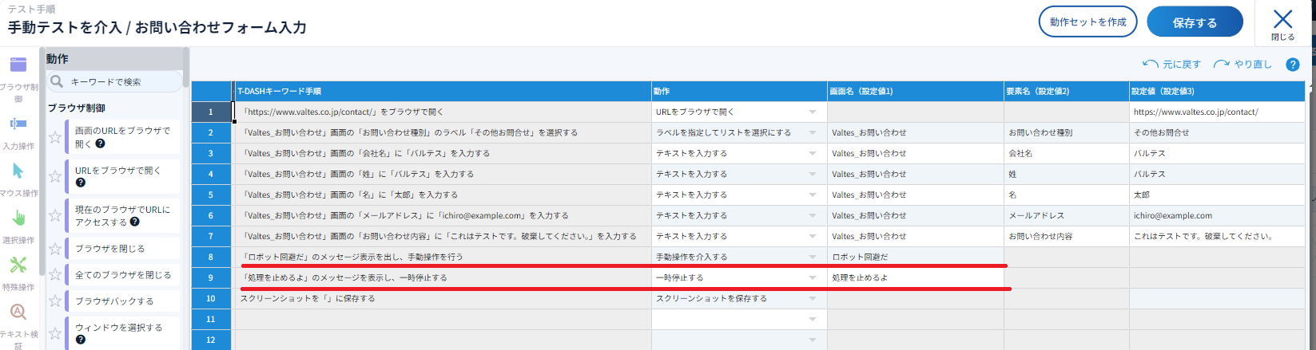Viewport: 1316px width, 350px height.
Task: Click the 保存する button
Action: click(1195, 22)
